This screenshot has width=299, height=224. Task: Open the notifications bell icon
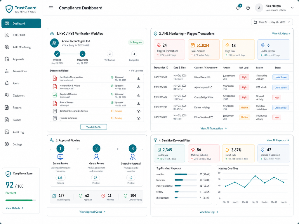(x=238, y=8)
